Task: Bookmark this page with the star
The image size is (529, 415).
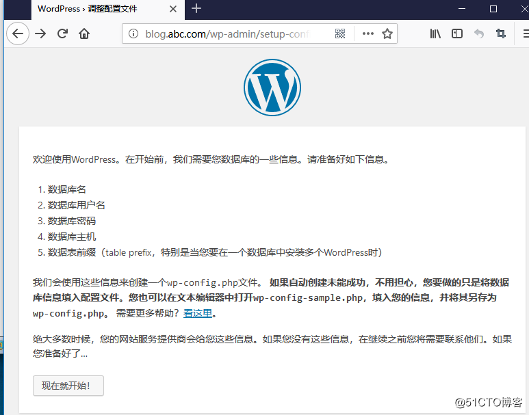Action: point(387,34)
